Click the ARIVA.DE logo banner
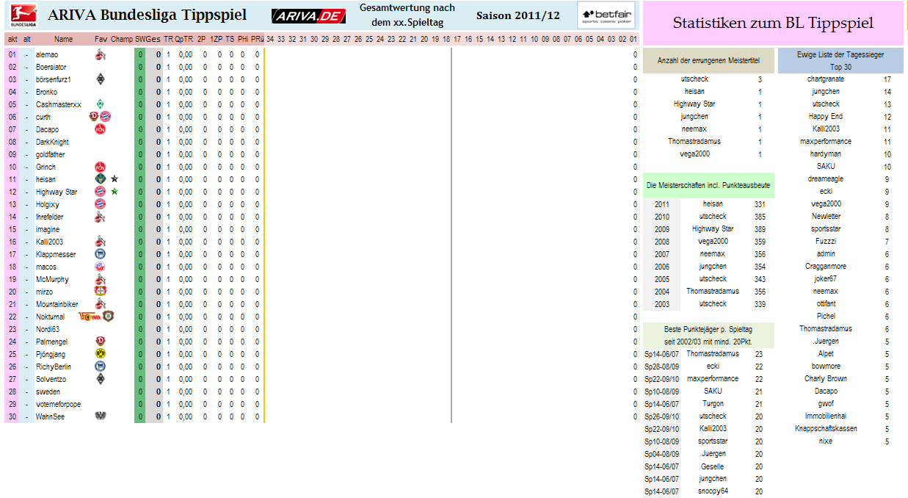The width and height of the screenshot is (908, 498). 308,16
